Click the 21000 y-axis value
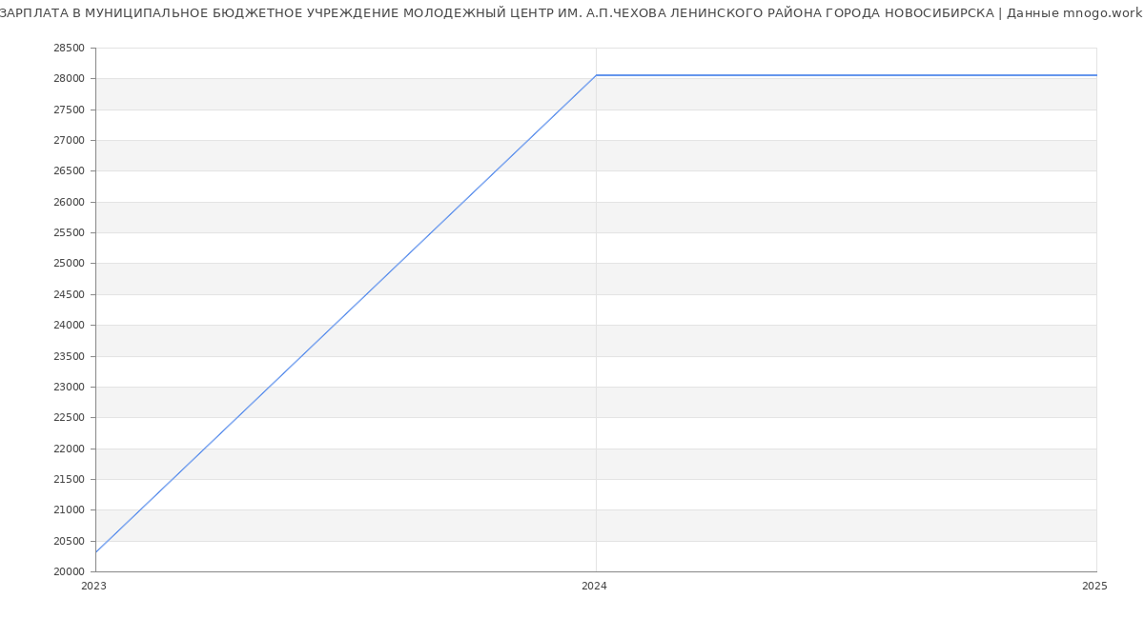 [69, 510]
